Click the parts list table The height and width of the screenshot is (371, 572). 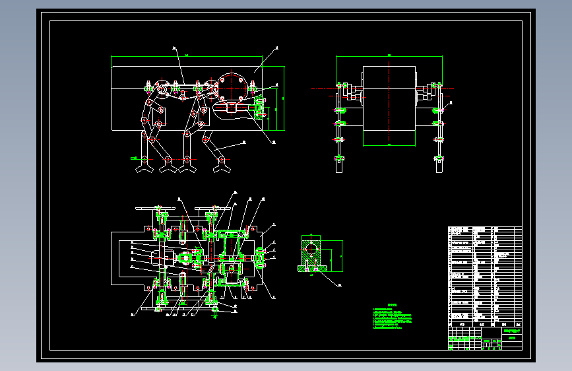[x=485, y=277]
